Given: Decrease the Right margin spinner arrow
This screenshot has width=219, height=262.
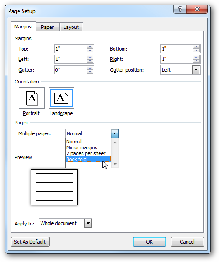Looking at the screenshot, I should (x=196, y=61).
